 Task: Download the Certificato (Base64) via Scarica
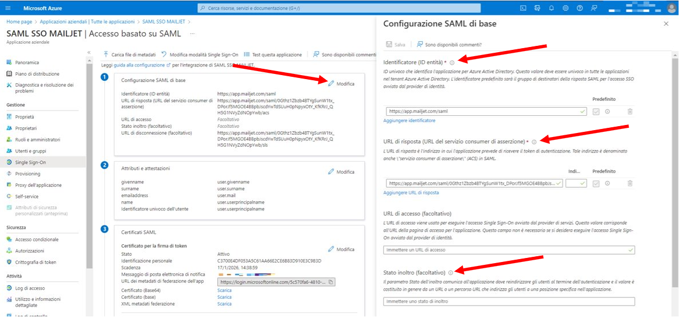click(224, 290)
